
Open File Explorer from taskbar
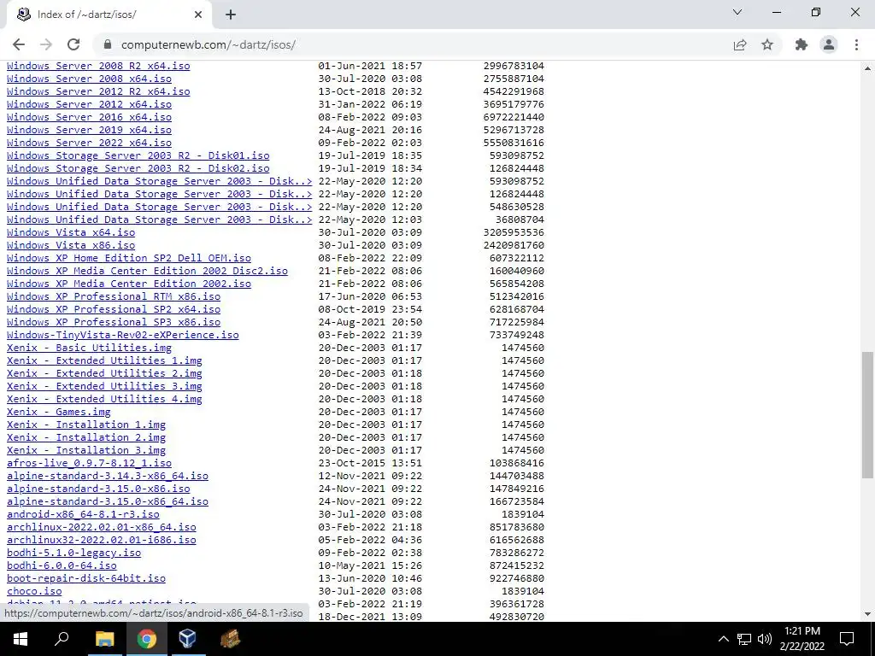[104, 639]
